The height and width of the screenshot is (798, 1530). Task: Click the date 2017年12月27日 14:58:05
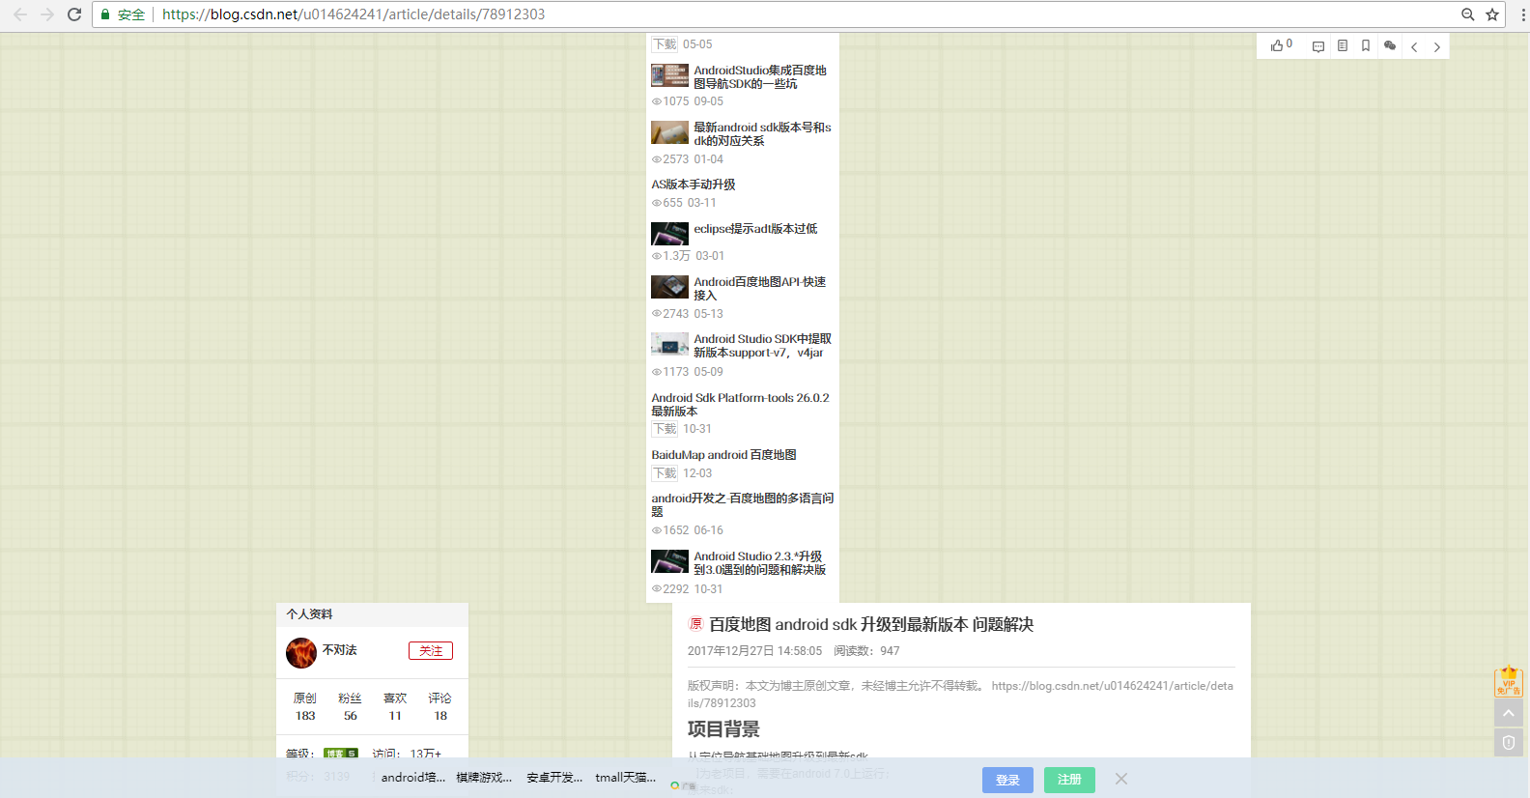754,651
